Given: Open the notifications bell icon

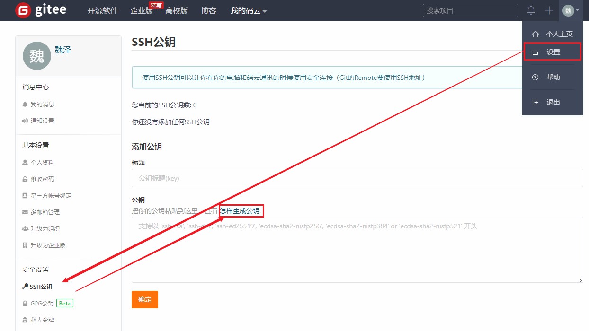Looking at the screenshot, I should [531, 10].
